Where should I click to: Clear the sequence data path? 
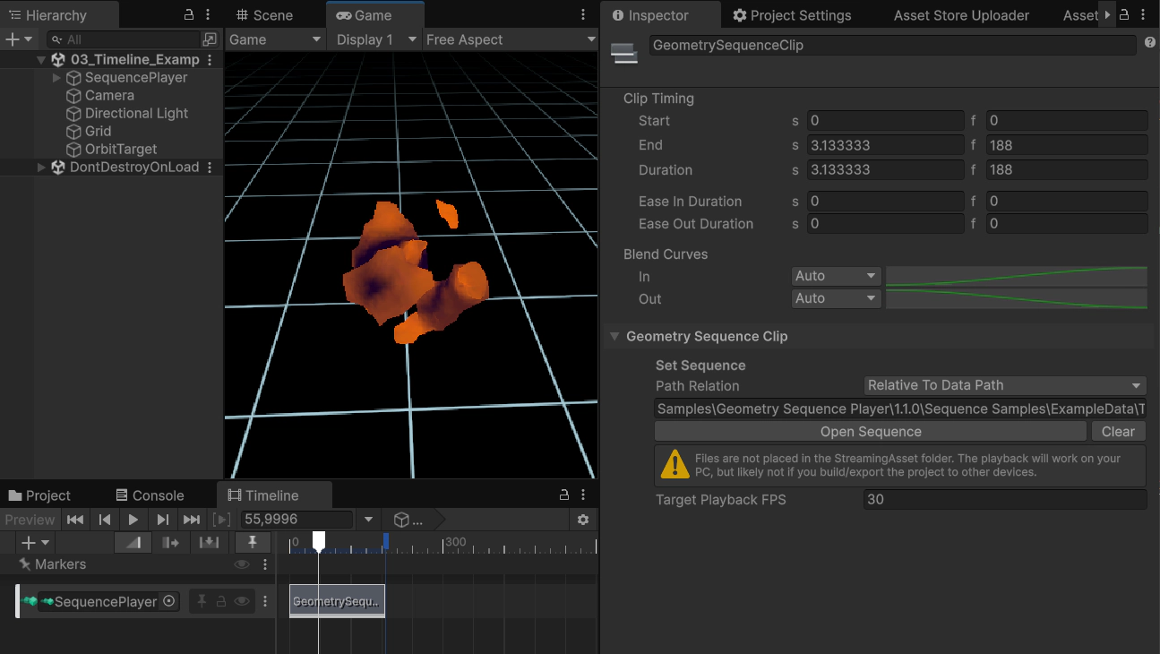click(1118, 431)
